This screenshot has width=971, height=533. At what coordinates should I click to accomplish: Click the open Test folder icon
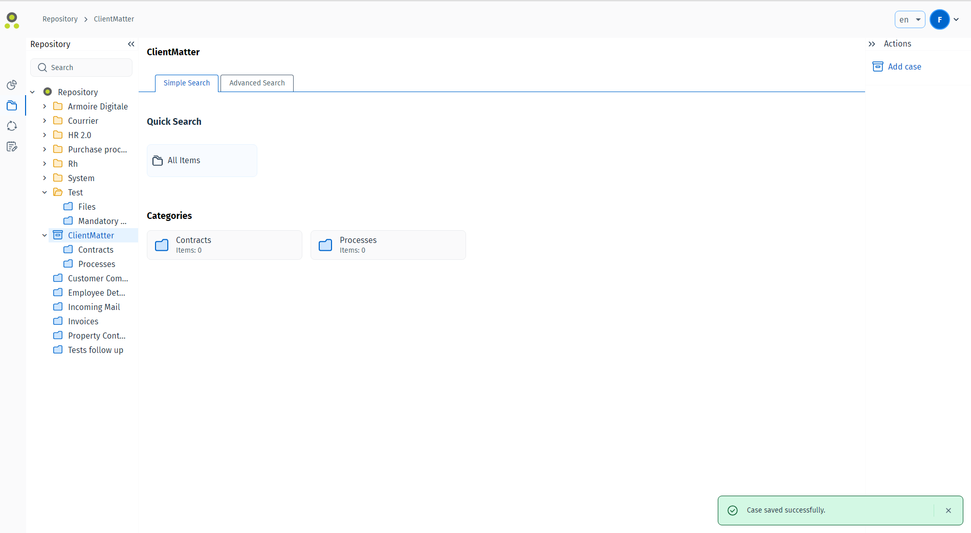pyautogui.click(x=58, y=192)
